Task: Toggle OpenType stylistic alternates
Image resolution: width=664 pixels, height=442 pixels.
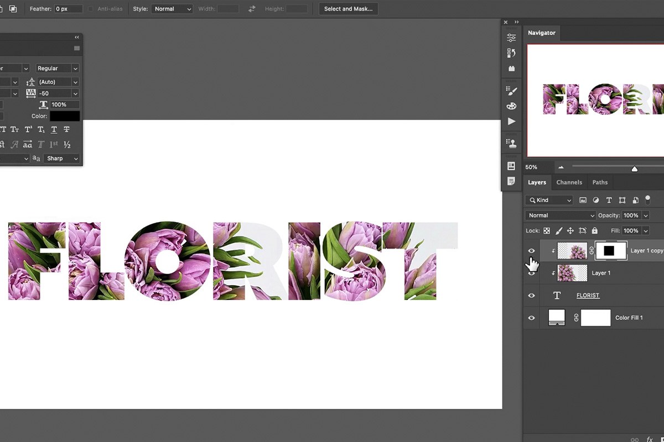Action: [27, 145]
